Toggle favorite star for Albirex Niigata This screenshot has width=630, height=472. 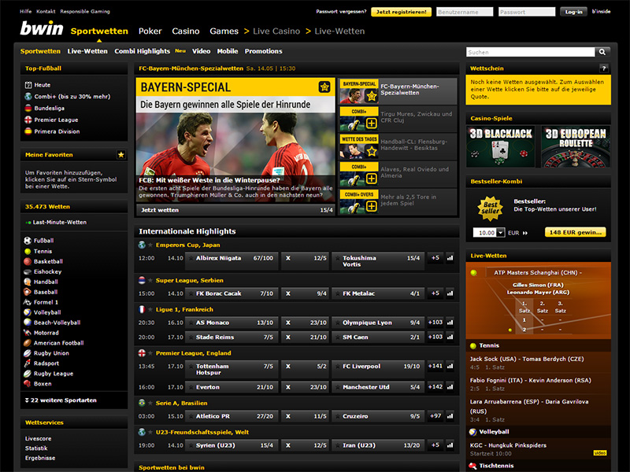click(191, 258)
